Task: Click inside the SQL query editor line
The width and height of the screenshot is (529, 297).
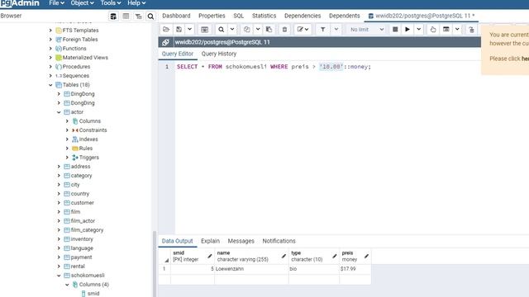Action: click(274, 67)
